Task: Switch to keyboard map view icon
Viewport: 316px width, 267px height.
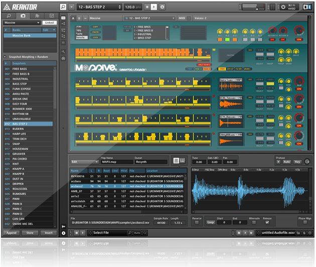Action: click(x=183, y=161)
